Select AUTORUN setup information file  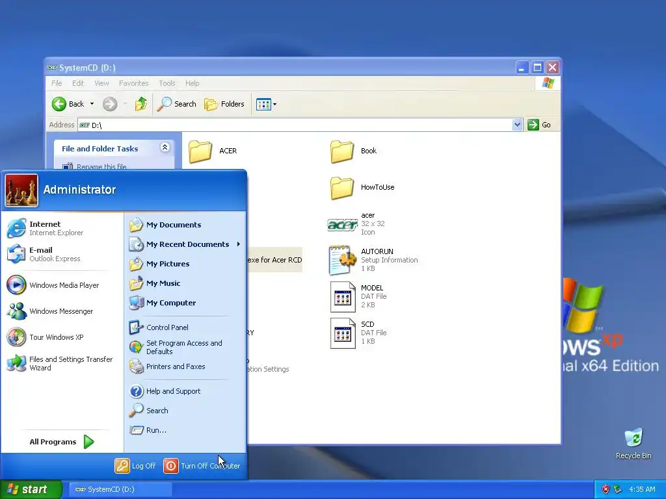tap(373, 260)
